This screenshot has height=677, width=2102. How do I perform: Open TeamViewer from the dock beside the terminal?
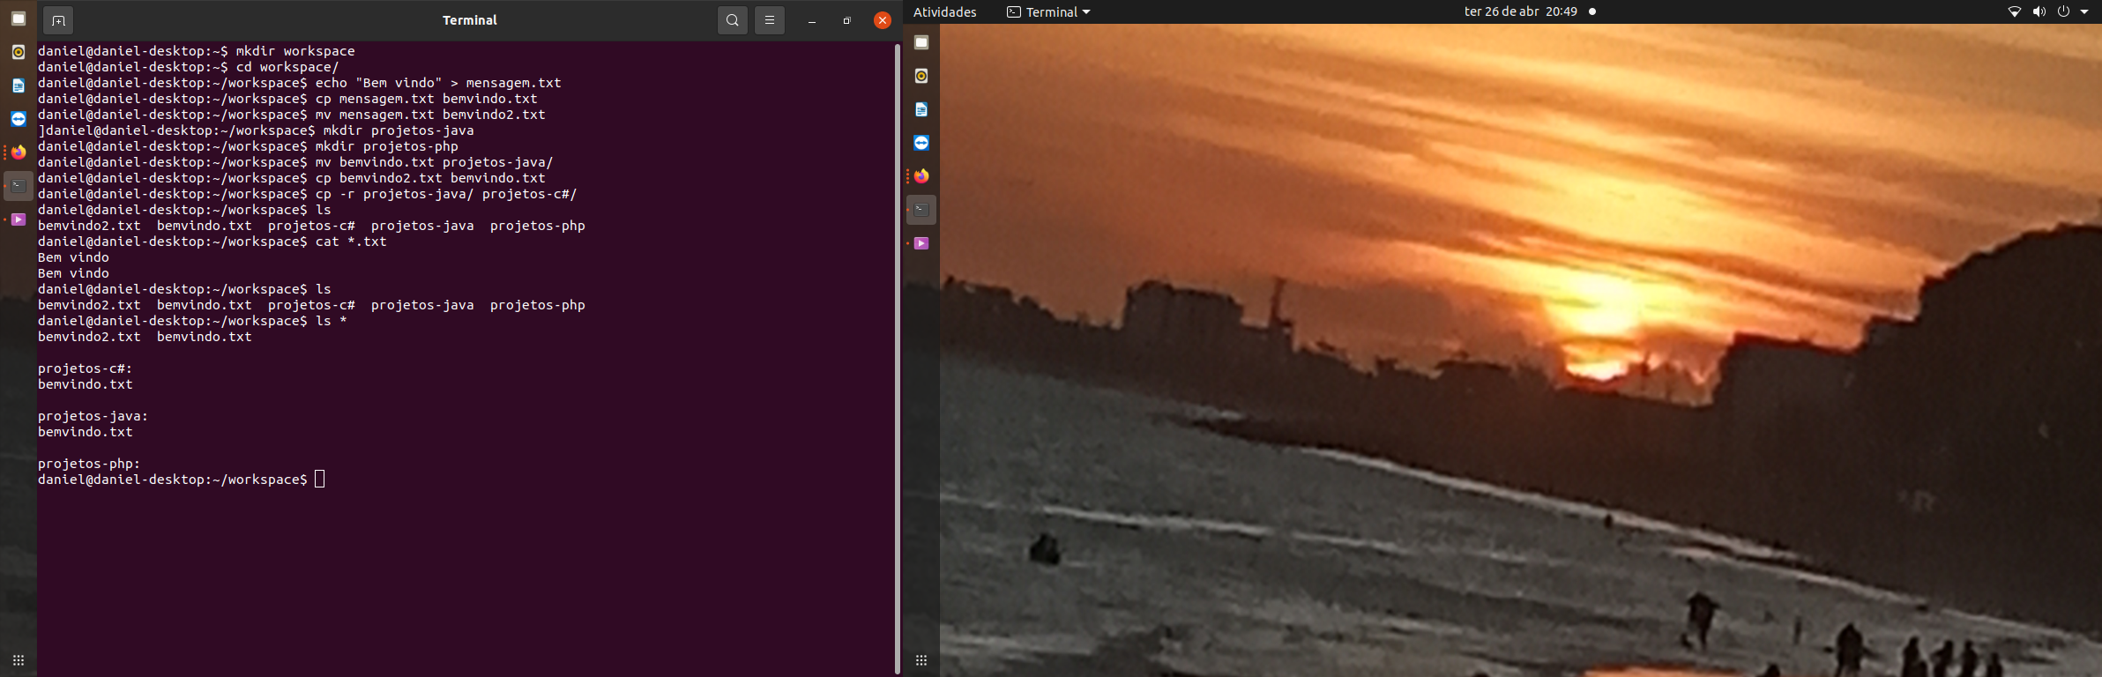pyautogui.click(x=19, y=119)
